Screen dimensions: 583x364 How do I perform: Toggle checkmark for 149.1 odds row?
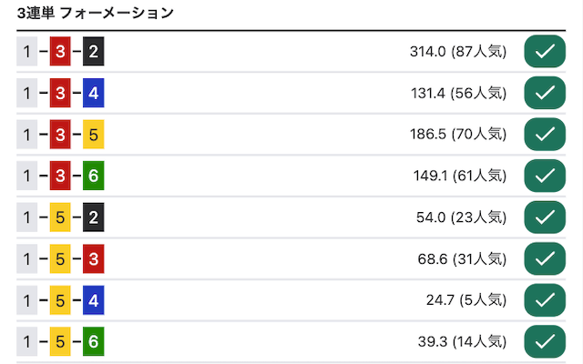(x=545, y=176)
